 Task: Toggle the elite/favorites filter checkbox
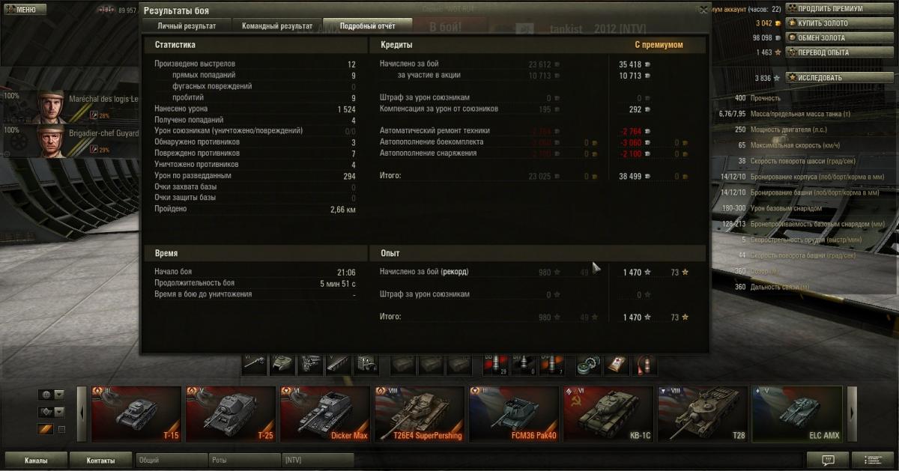coord(61,429)
